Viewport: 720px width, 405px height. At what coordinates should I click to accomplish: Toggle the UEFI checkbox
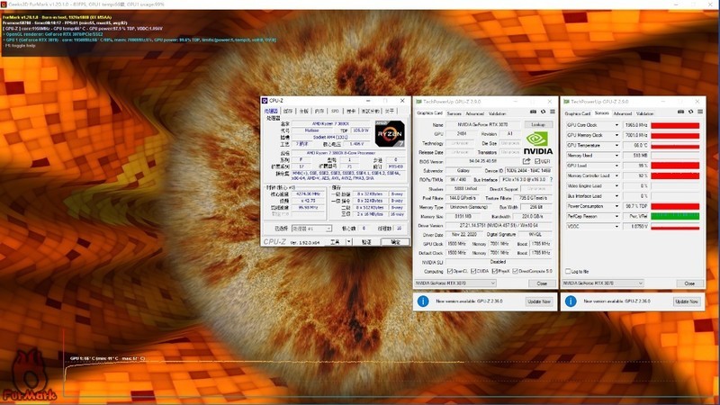point(537,161)
